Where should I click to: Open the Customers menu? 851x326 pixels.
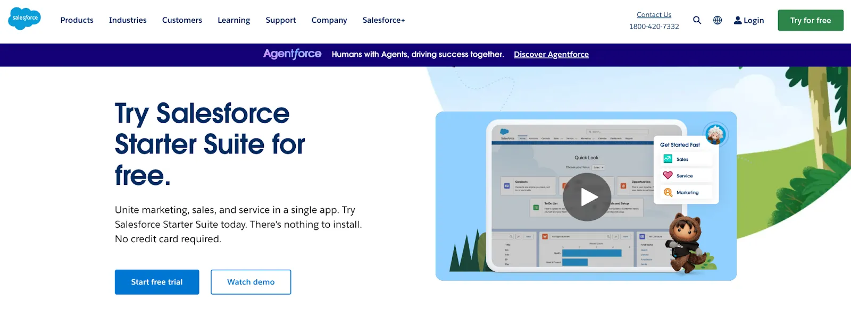click(x=182, y=20)
